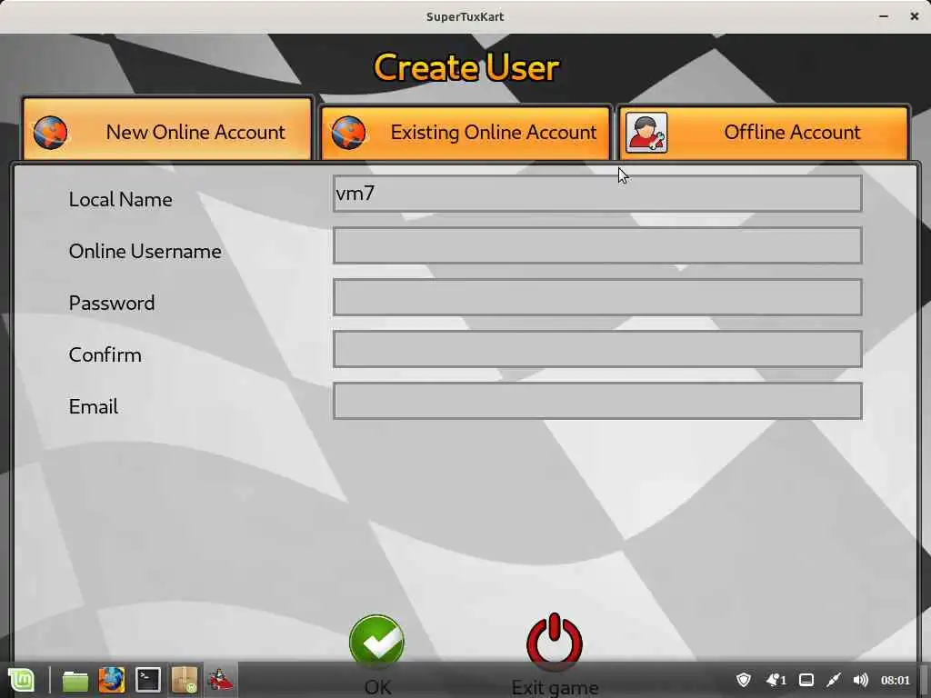Click the globe icon on Existing Online Account
Screen dimensions: 931x698
tap(348, 133)
